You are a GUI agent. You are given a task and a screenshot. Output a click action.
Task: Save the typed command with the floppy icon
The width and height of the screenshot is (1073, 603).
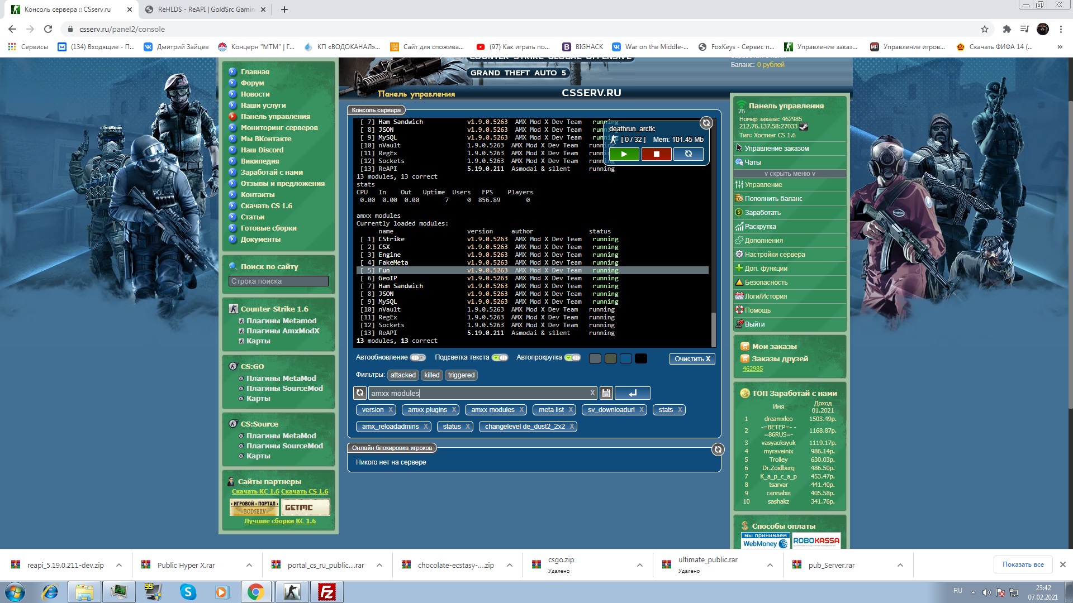pos(606,393)
